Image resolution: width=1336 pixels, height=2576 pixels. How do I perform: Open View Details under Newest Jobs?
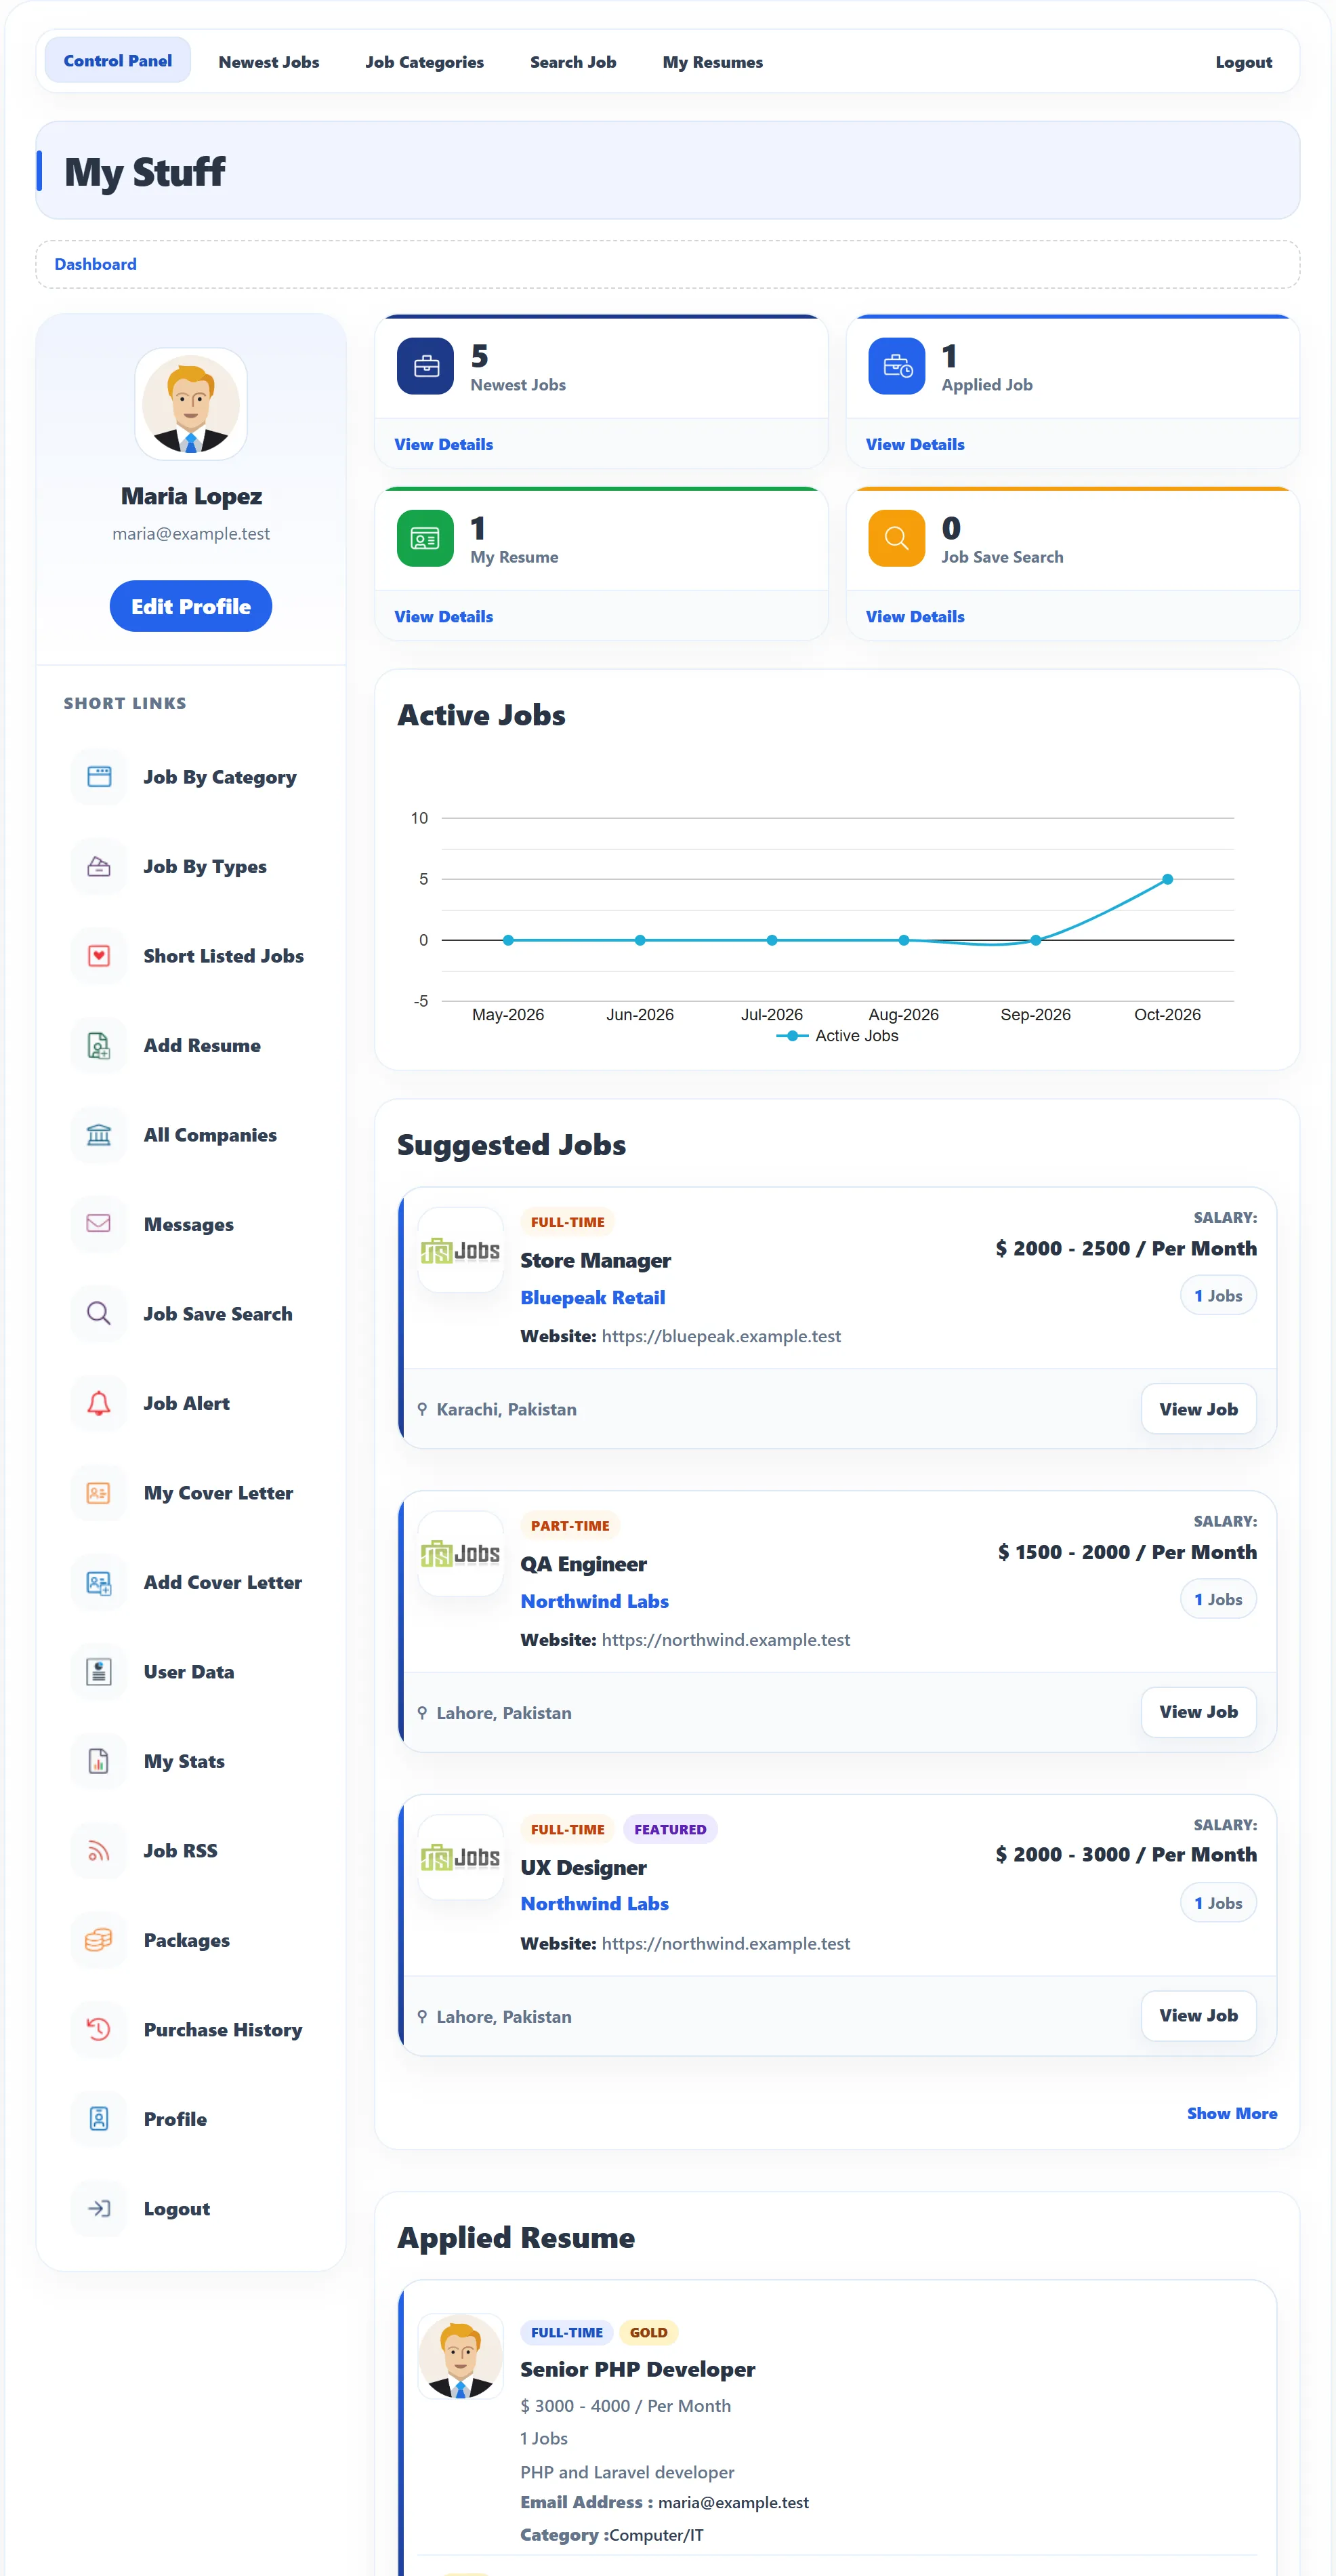point(444,444)
